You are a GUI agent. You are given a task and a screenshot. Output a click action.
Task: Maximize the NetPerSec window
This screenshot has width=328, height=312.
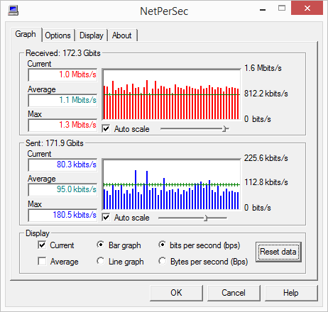[x=282, y=9]
